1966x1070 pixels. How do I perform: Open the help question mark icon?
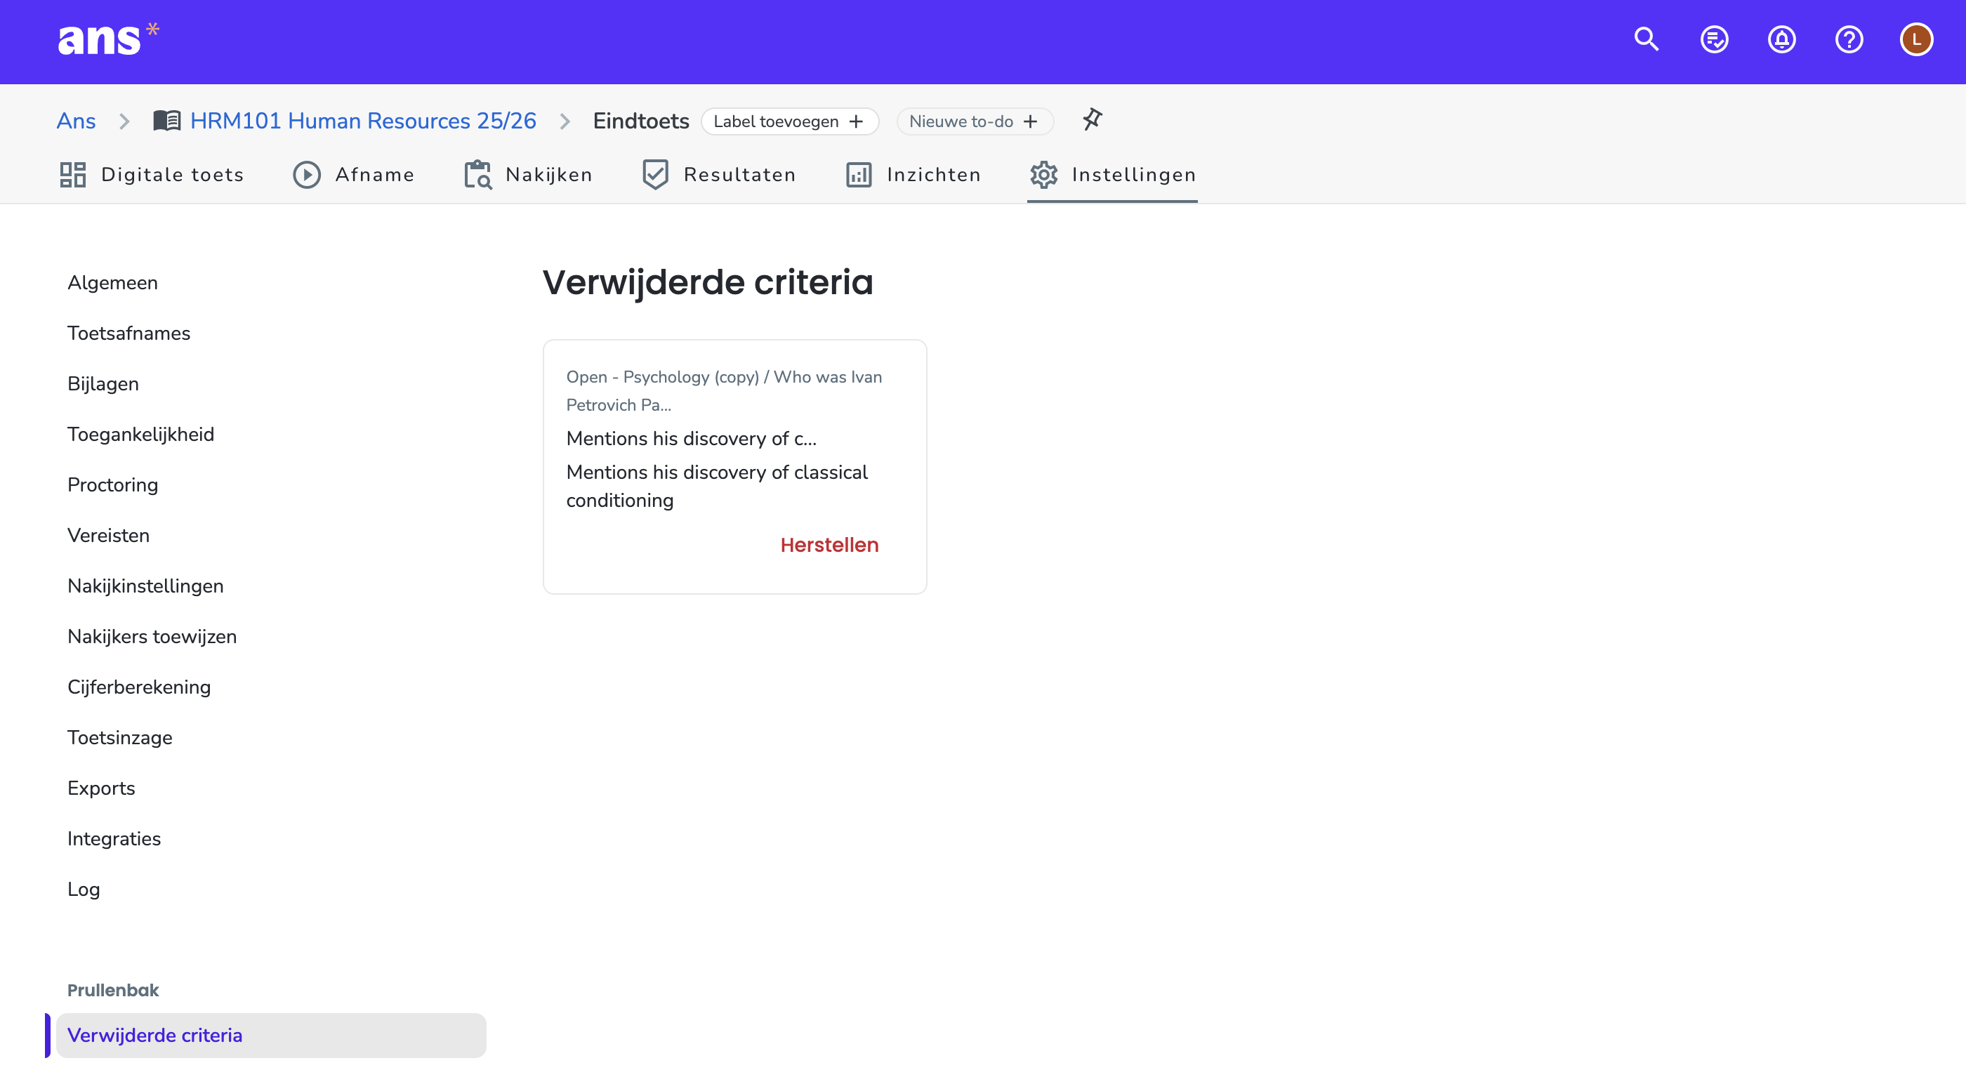click(x=1848, y=40)
